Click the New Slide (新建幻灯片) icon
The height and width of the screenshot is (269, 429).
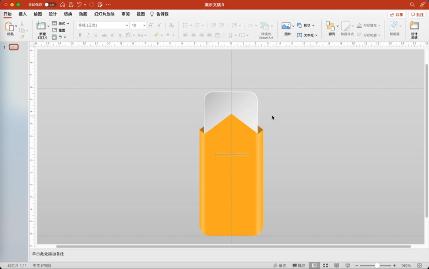[41, 26]
